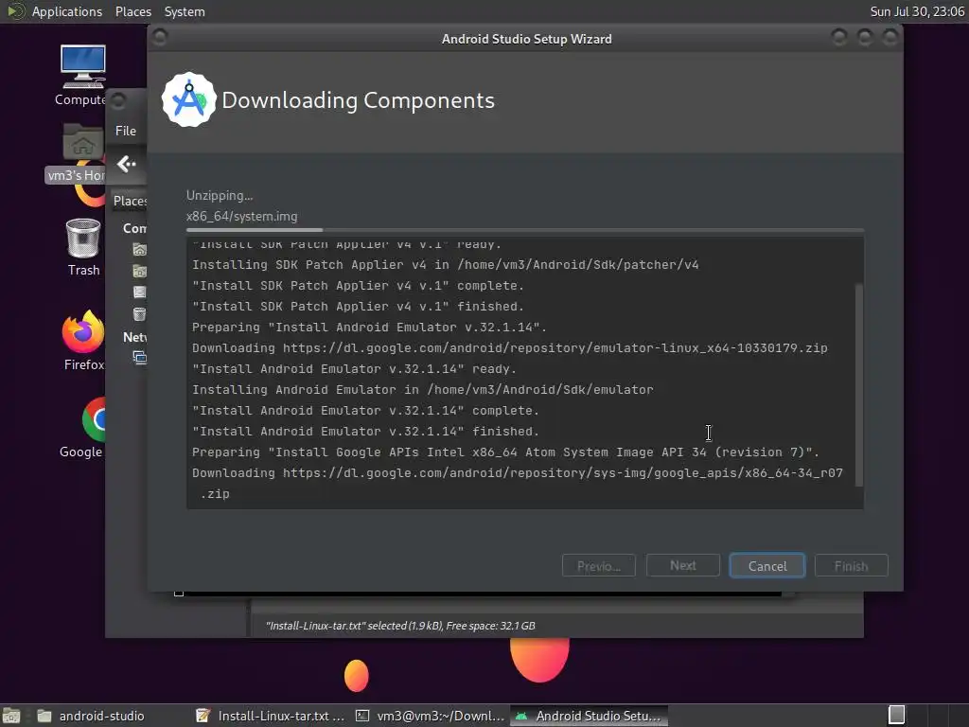Image resolution: width=969 pixels, height=727 pixels.
Task: Click show desktop icon in bottom panel
Action: (11, 716)
